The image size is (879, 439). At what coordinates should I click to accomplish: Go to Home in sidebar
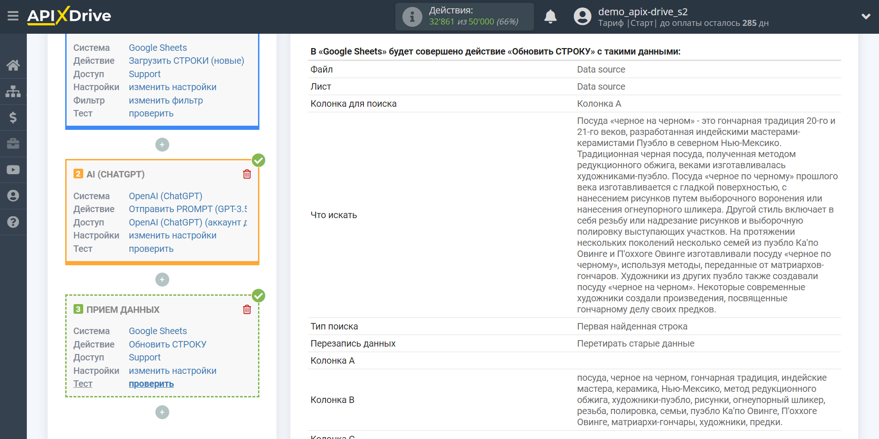pyautogui.click(x=13, y=65)
